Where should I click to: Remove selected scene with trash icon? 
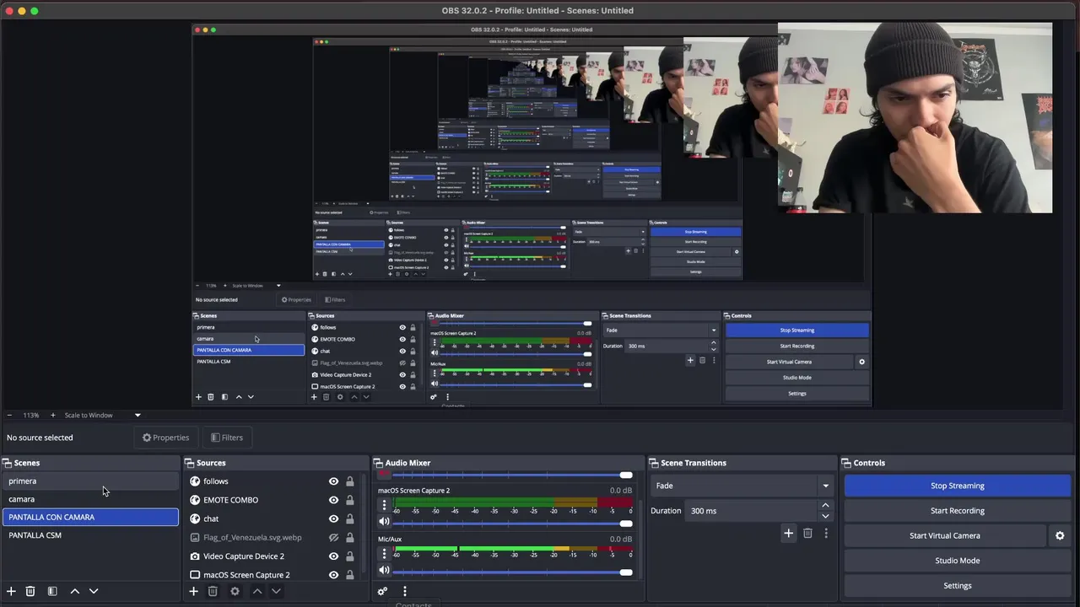30,592
